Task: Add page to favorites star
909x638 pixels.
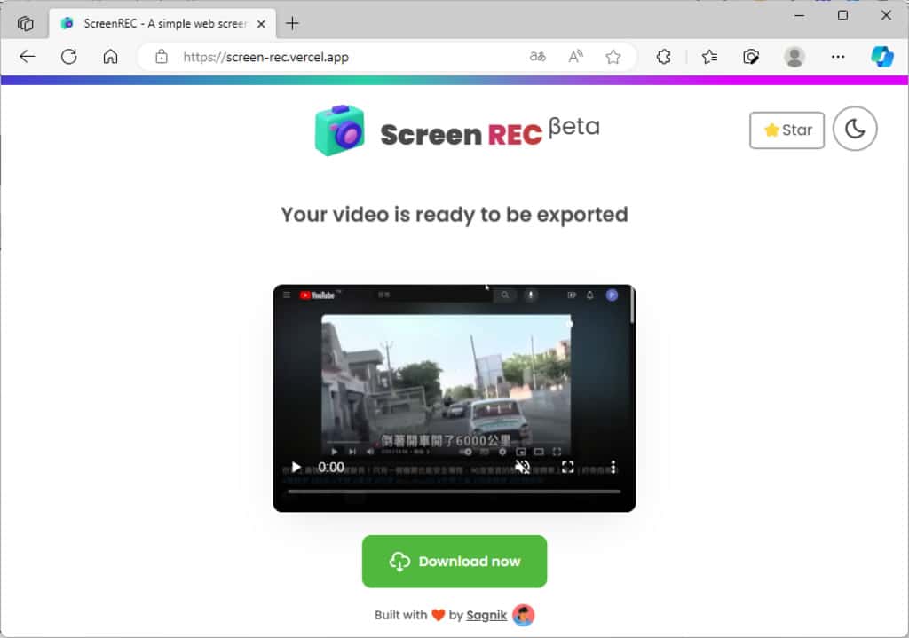Action: pos(613,57)
